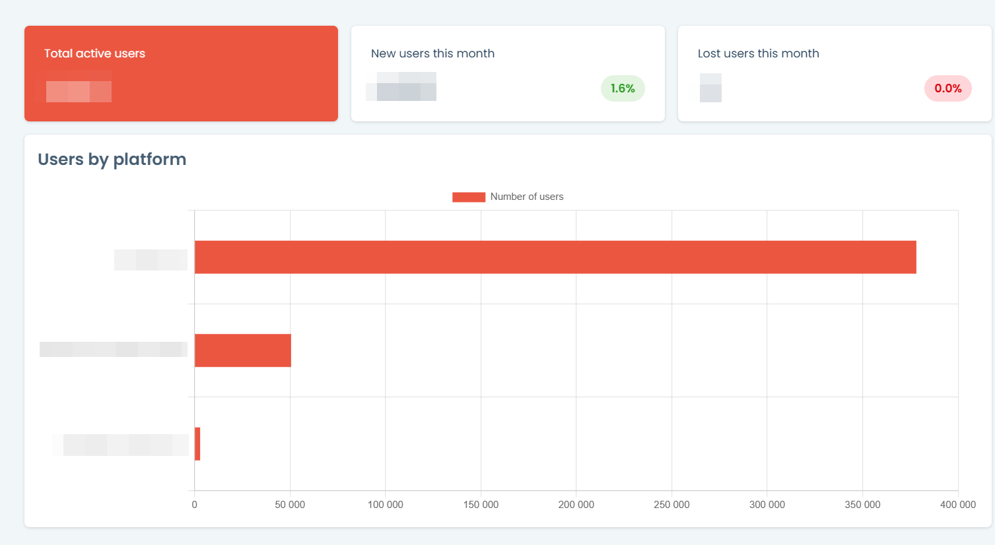Click the 0 x-axis label
Image resolution: width=995 pixels, height=545 pixels.
pyautogui.click(x=194, y=505)
